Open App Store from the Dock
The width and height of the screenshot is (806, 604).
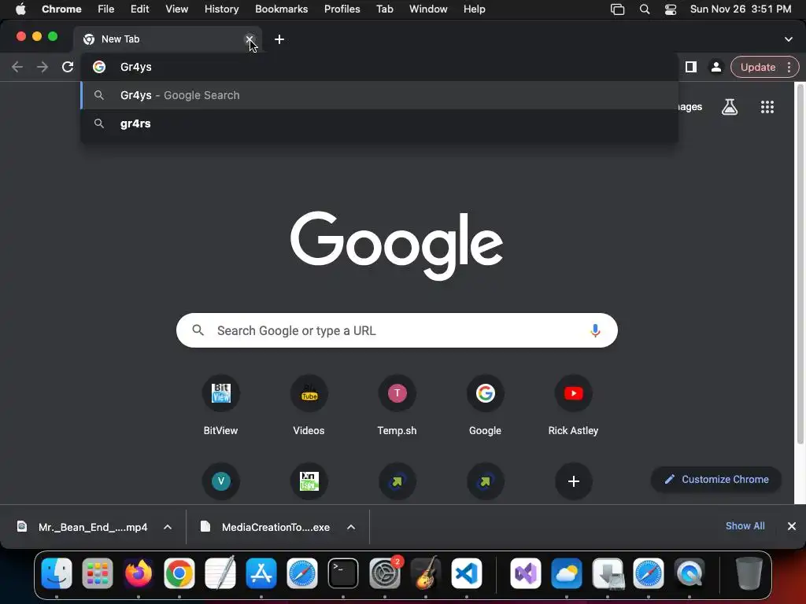(x=261, y=573)
